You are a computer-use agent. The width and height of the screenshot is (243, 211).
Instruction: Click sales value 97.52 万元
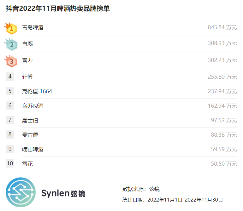coord(224,120)
